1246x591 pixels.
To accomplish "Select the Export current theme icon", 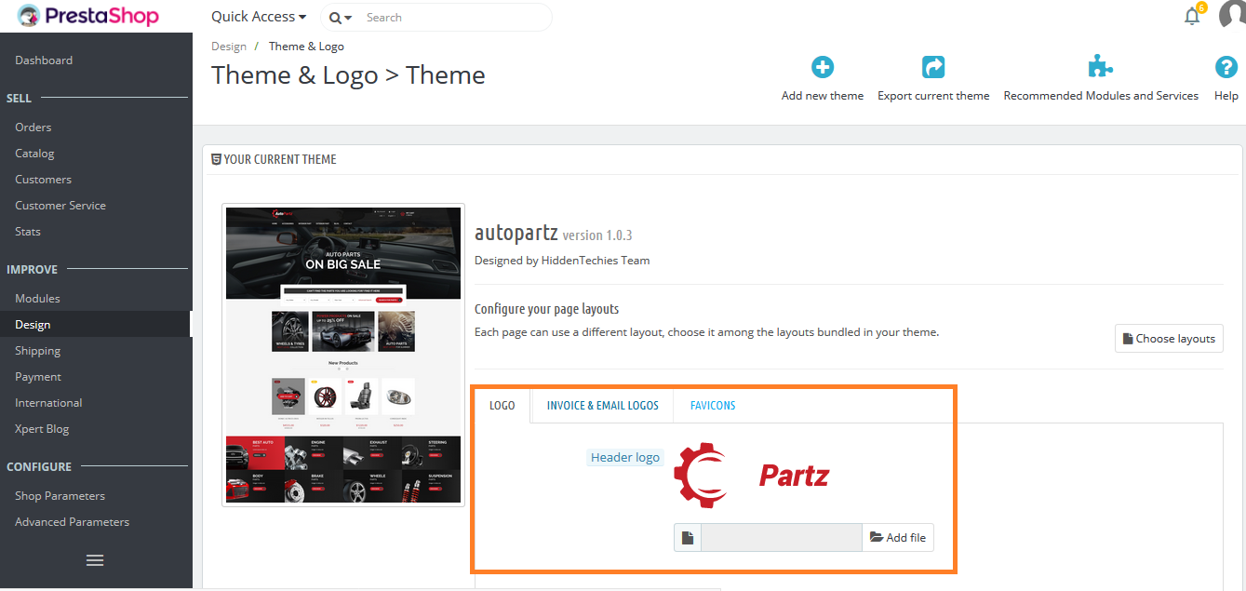I will point(932,67).
